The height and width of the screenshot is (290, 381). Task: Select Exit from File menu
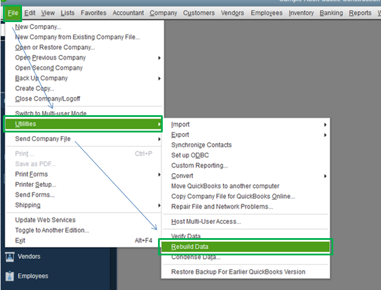pos(83,240)
